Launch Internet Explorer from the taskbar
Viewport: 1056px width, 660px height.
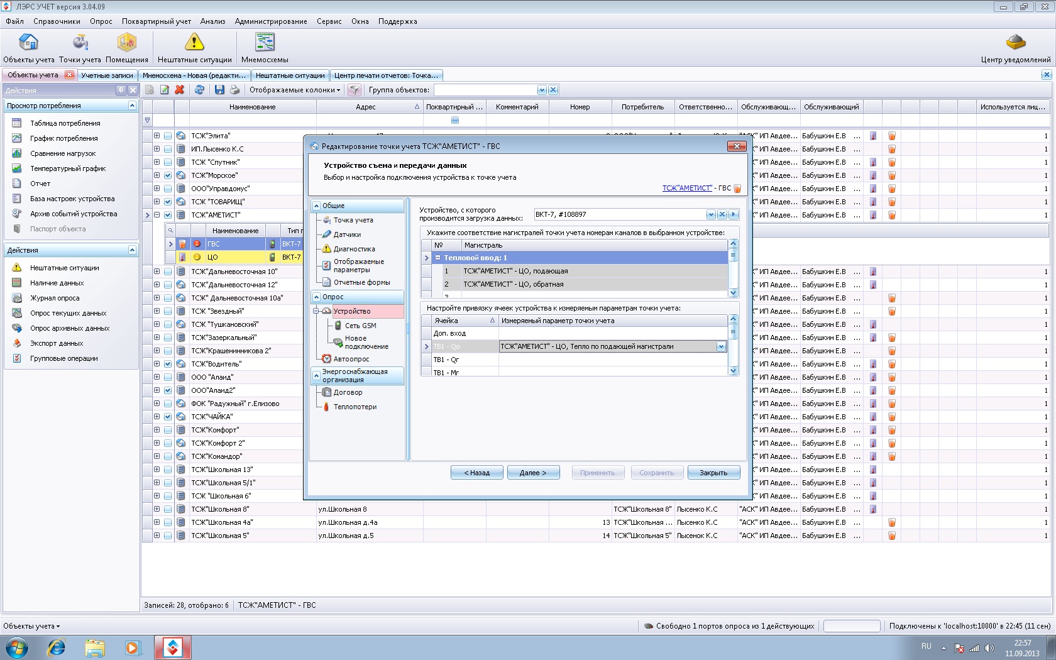point(57,647)
